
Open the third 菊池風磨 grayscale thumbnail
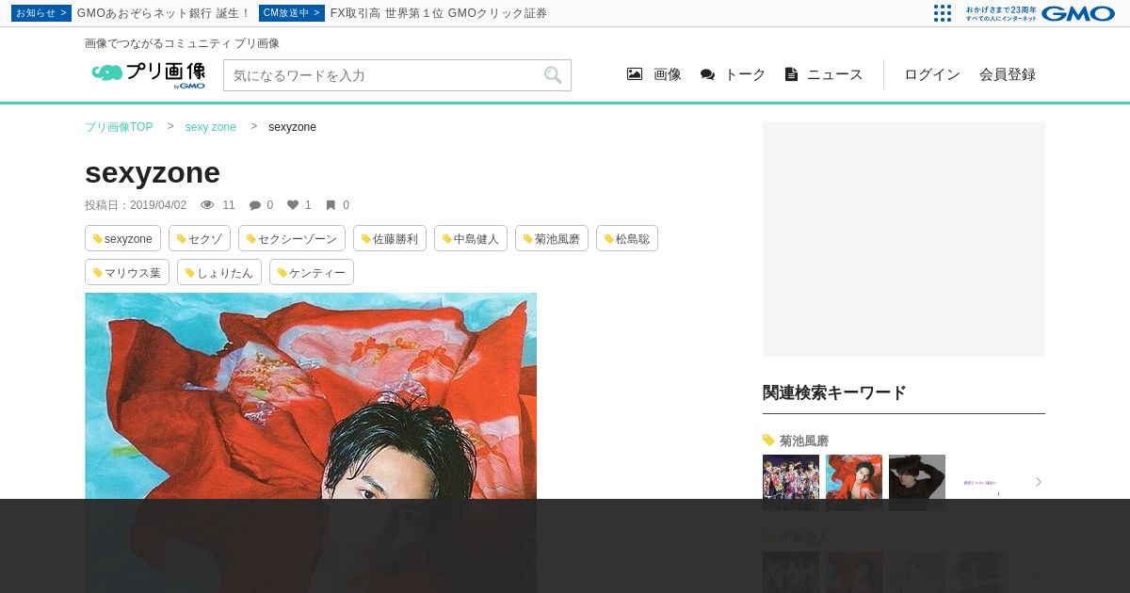(x=917, y=483)
